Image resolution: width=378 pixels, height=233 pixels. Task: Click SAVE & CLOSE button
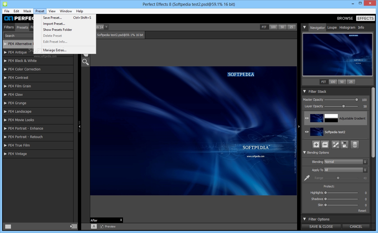(x=321, y=226)
